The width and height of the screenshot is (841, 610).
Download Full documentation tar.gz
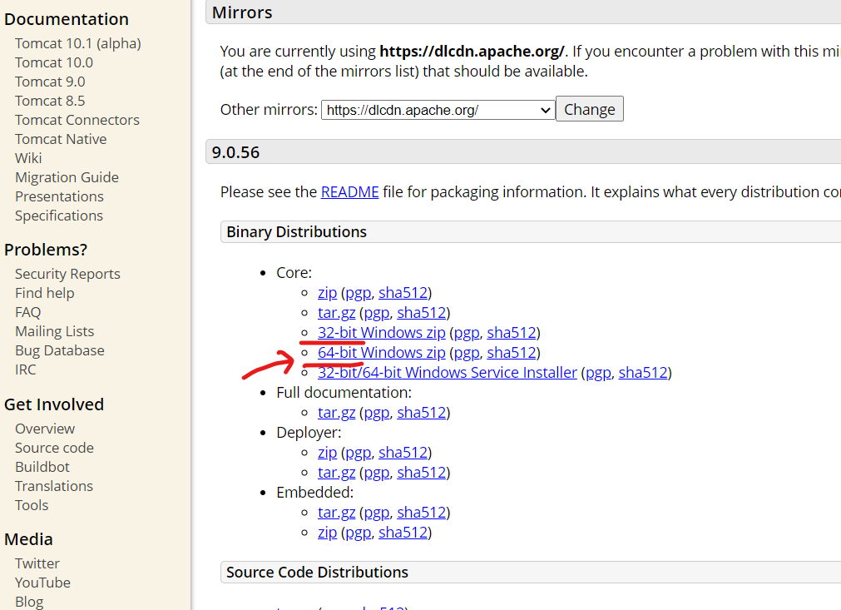[336, 413]
